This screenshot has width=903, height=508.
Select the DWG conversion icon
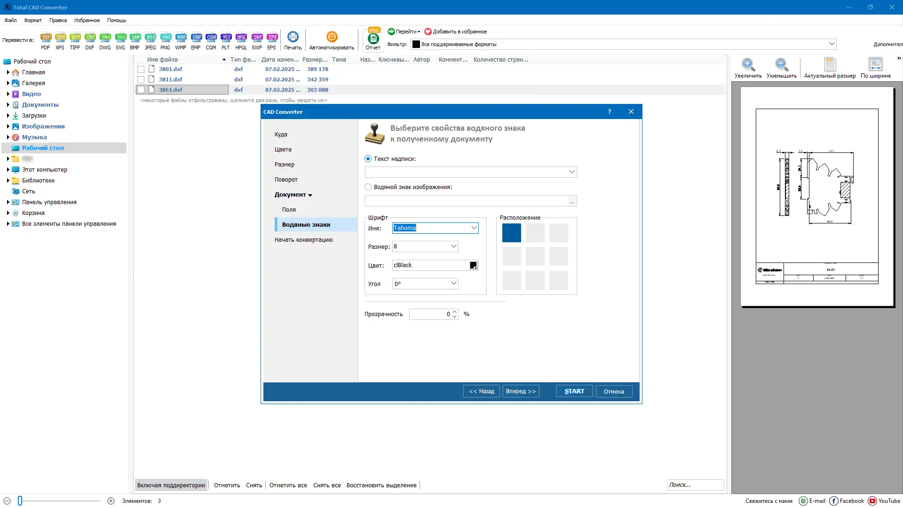coord(105,38)
